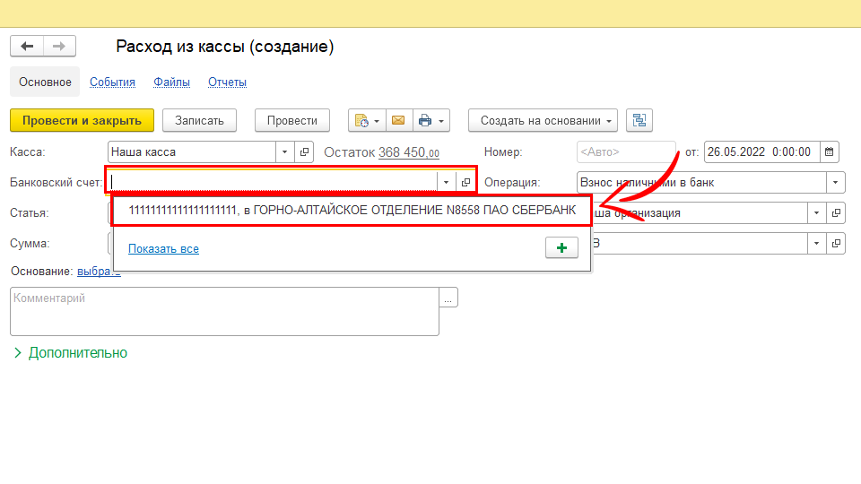Click open icon next to Касса
This screenshot has width=861, height=484.
304,152
